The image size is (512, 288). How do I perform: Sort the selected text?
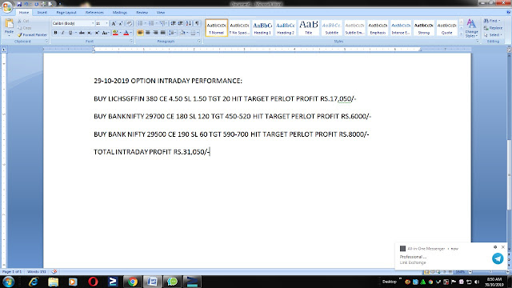[x=189, y=23]
